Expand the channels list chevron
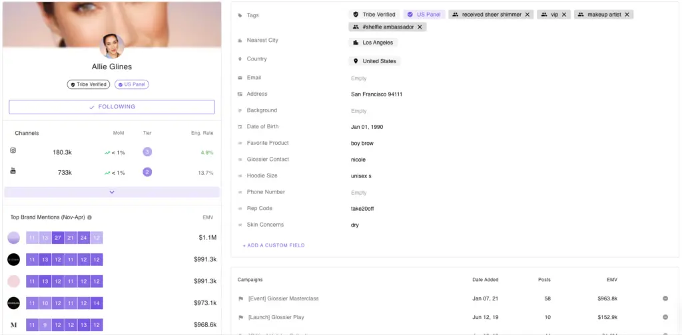The width and height of the screenshot is (682, 335). [112, 192]
